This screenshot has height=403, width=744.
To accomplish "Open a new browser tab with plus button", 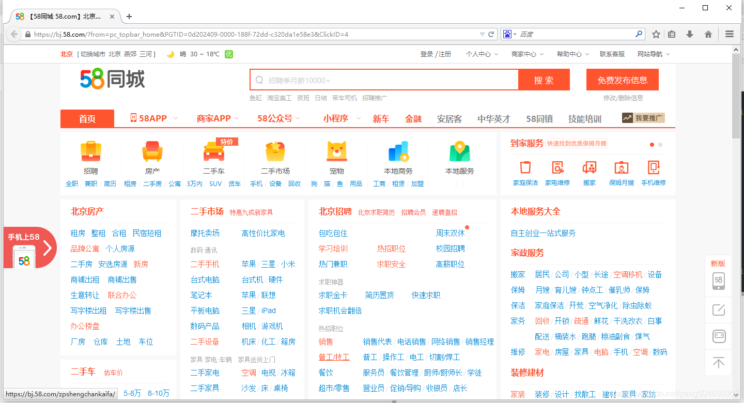I will 129,17.
